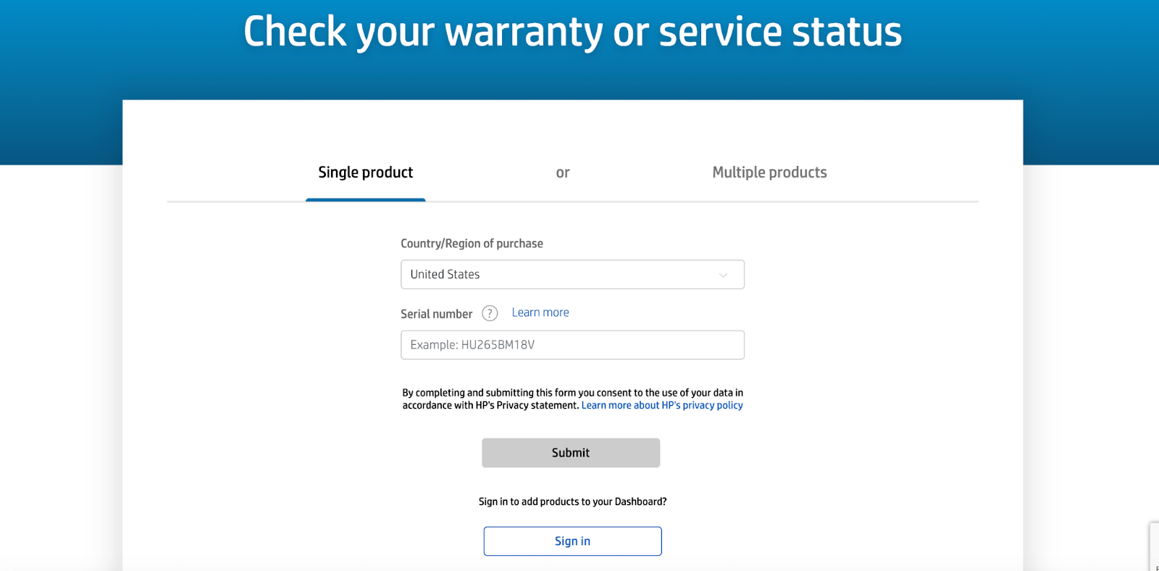The image size is (1159, 571).
Task: Click inside the serial number example input field
Action: coord(572,345)
